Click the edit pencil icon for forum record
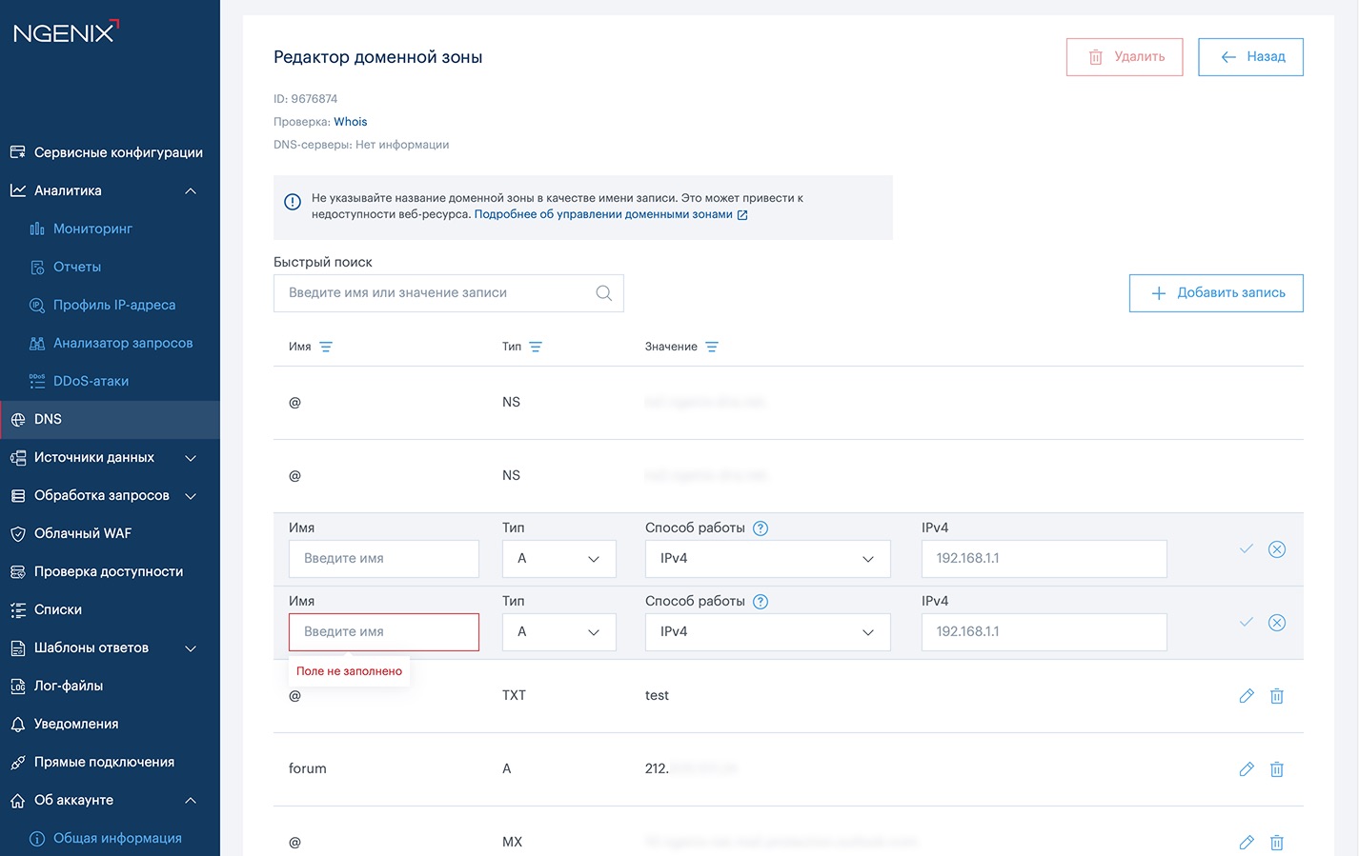 coord(1246,769)
